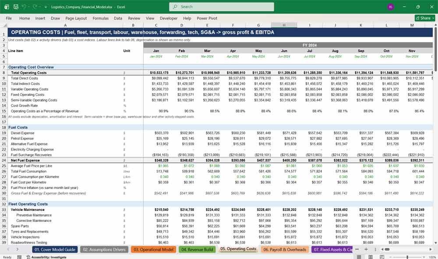Switch to Page Layout view icon
The height and width of the screenshot is (259, 438).
pyautogui.click(x=371, y=257)
